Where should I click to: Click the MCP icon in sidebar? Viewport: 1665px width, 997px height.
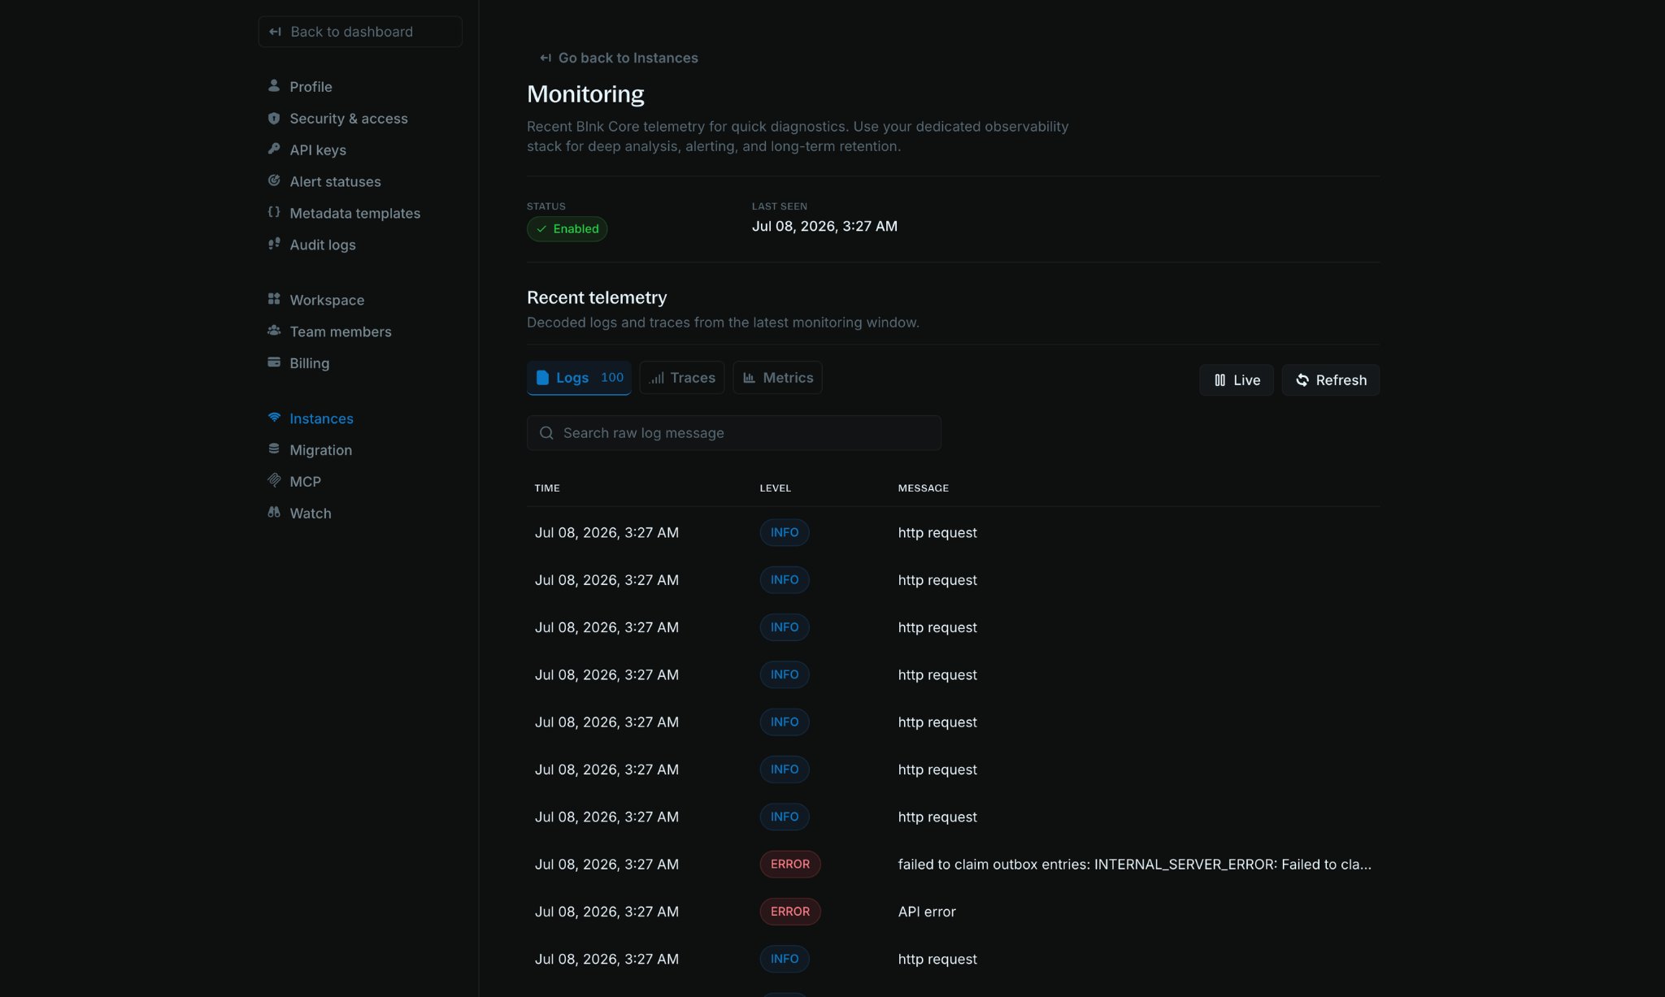274,480
